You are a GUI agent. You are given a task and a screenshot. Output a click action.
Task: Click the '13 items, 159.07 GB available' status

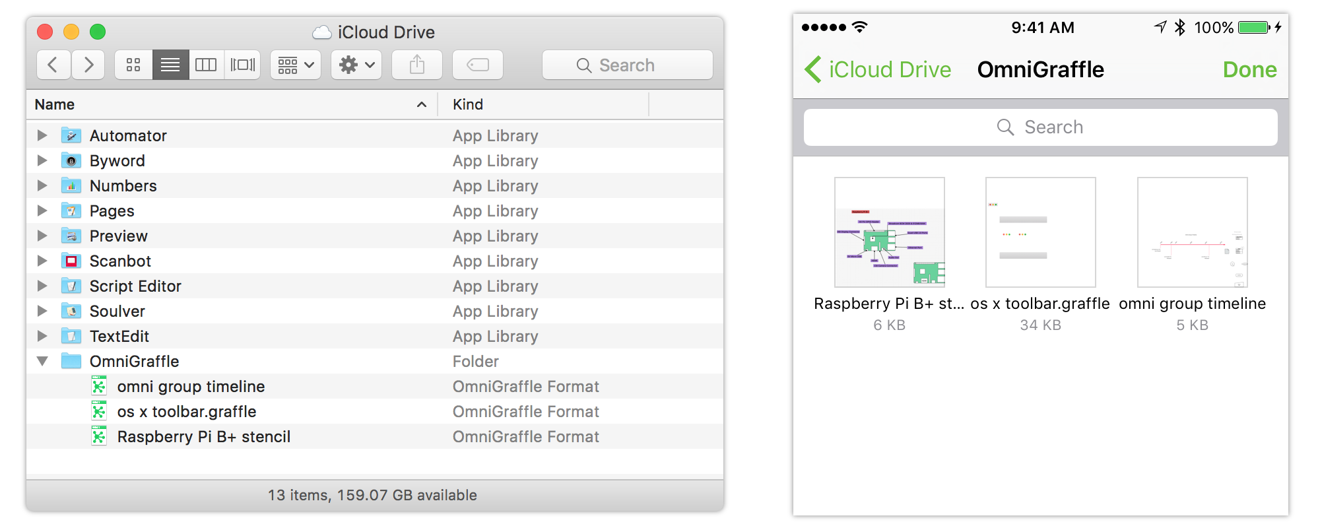click(x=372, y=495)
